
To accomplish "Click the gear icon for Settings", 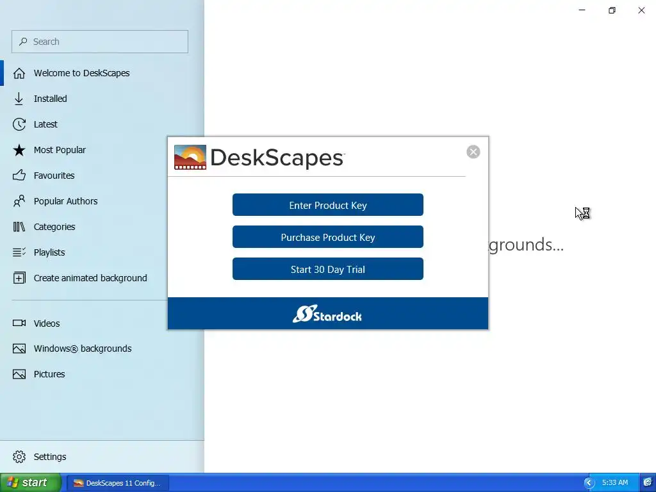I will [19, 456].
